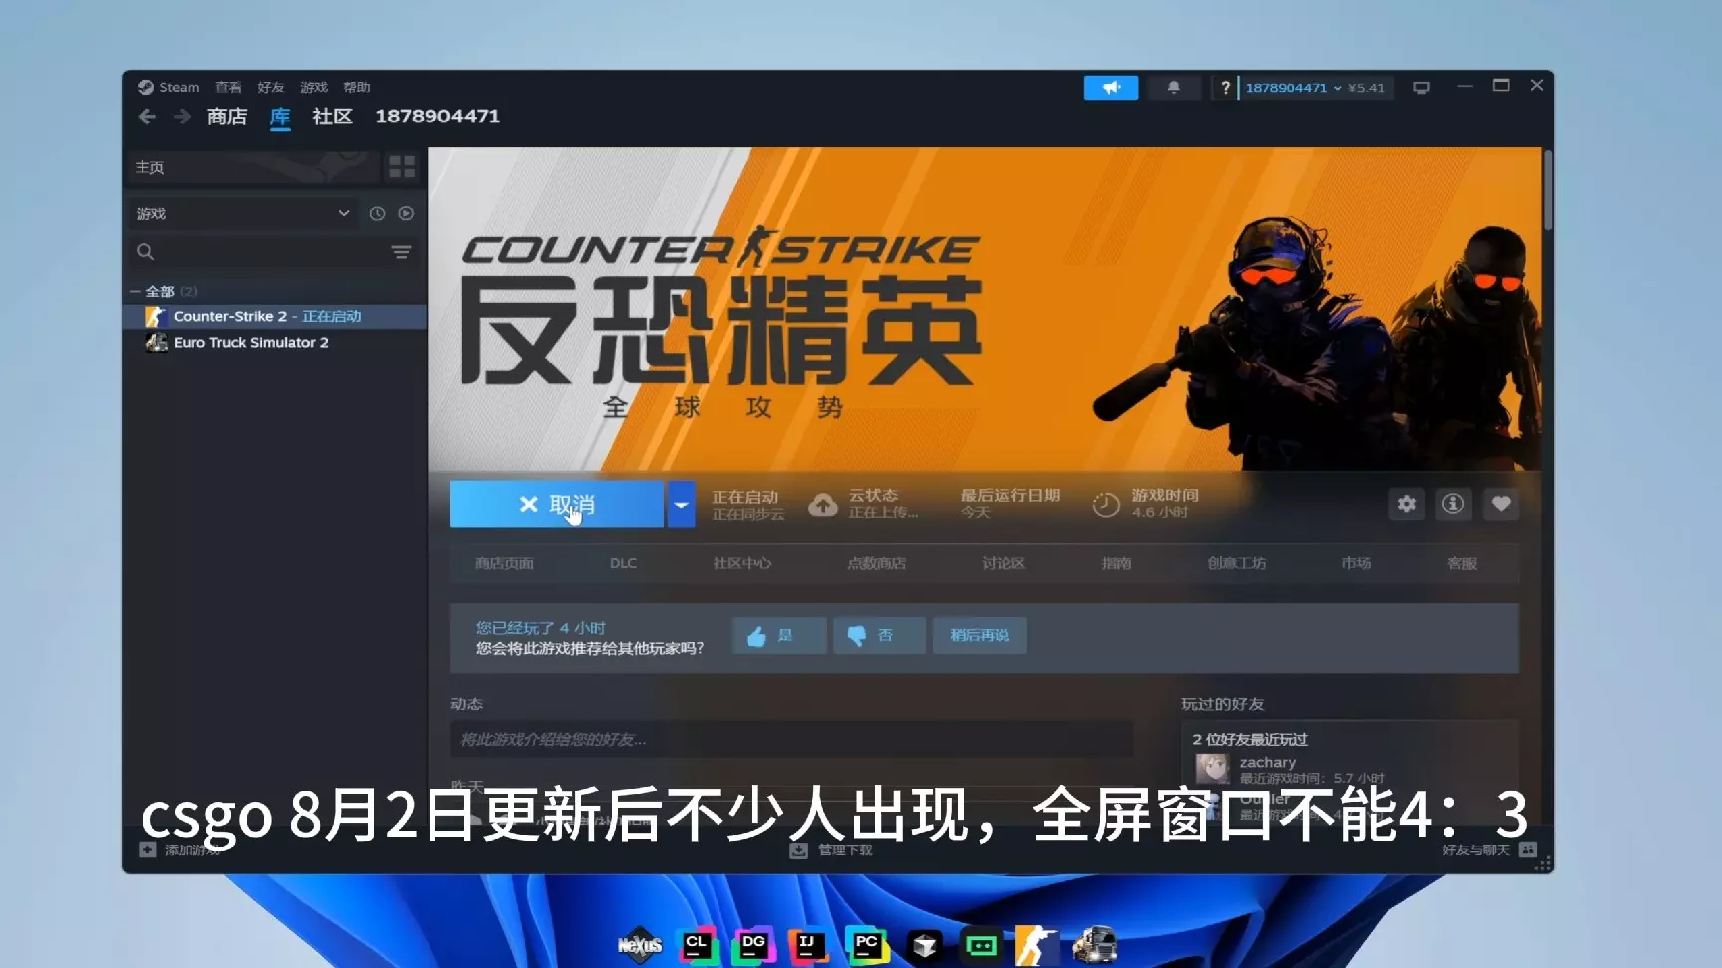1722x968 pixels.
Task: Open the 市场 link
Action: (1356, 563)
